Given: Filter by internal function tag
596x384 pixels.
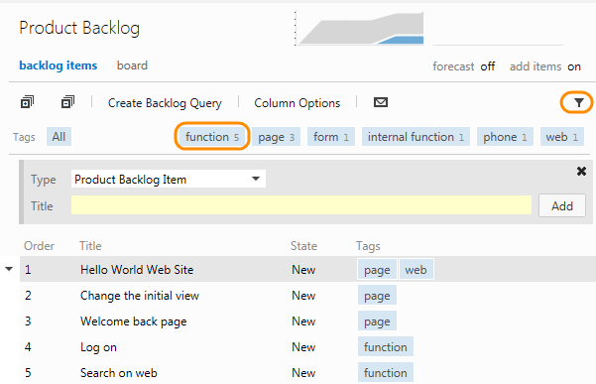Looking at the screenshot, I should click(x=416, y=137).
